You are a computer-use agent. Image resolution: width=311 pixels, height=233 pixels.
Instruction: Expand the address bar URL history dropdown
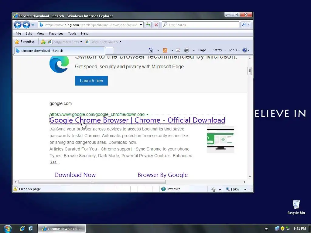141,25
